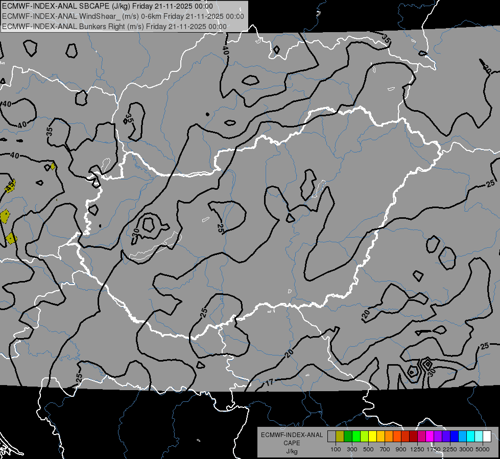Click the CAPE label in the legend

click(x=292, y=443)
